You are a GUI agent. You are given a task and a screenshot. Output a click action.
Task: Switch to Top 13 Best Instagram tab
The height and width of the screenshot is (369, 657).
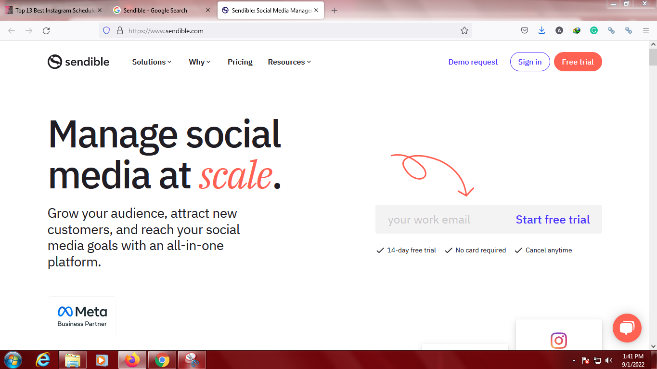[53, 10]
